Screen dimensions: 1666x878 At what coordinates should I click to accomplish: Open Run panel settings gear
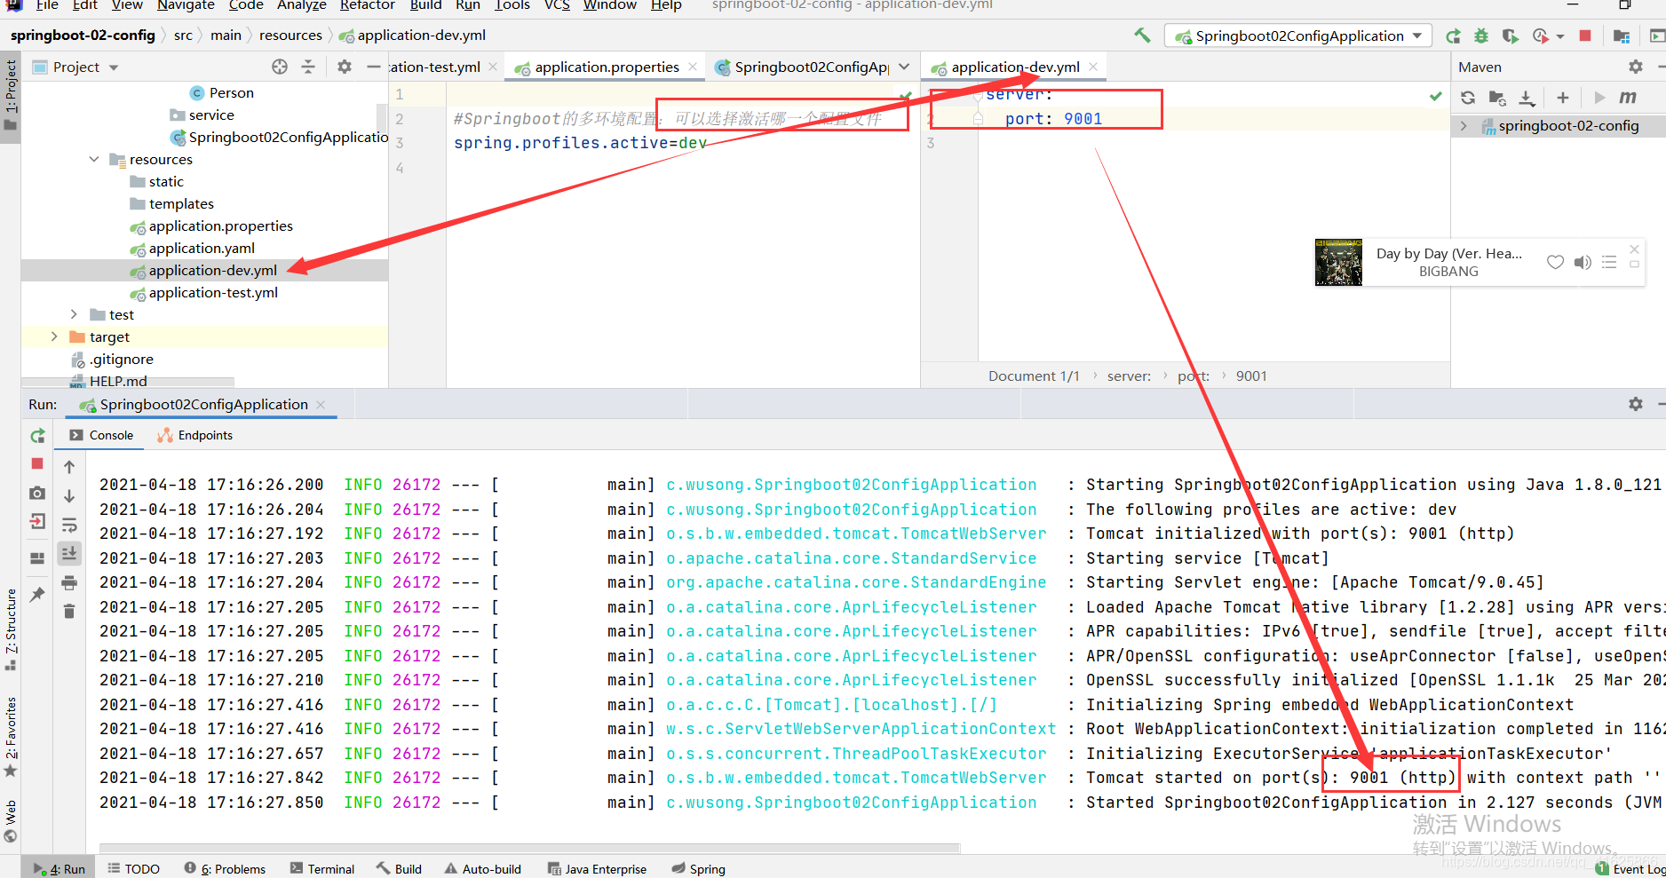[x=1636, y=404]
